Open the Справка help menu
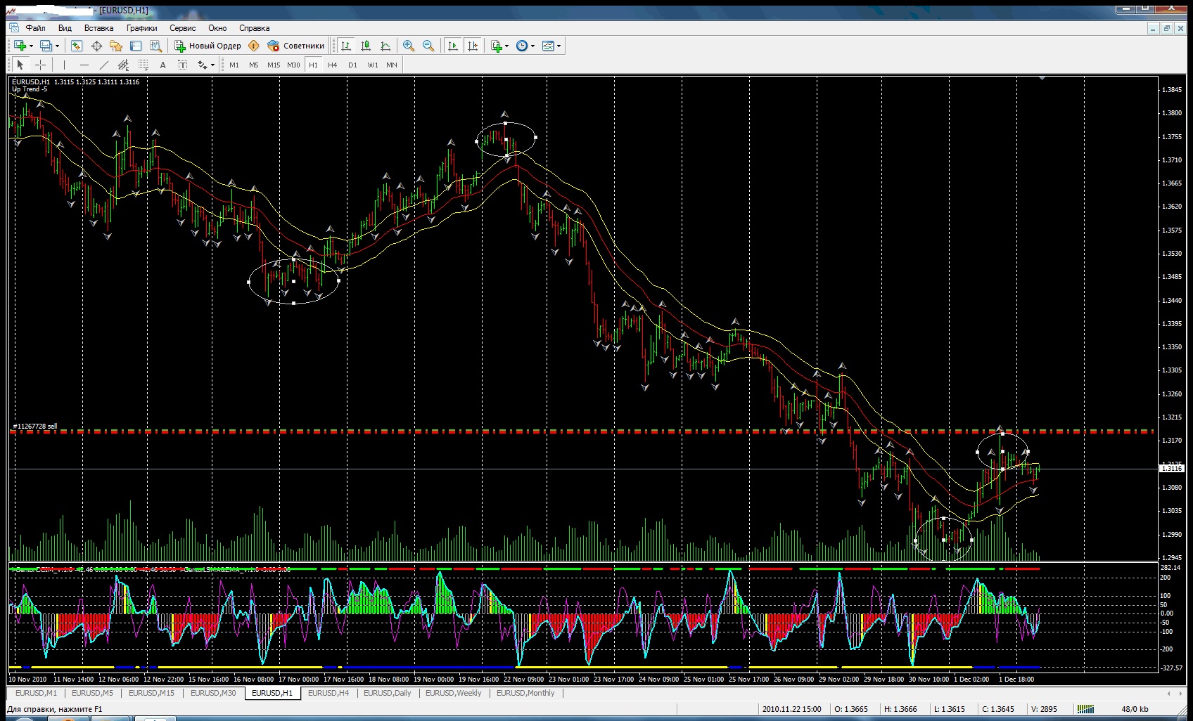The width and height of the screenshot is (1193, 721). 254,28
